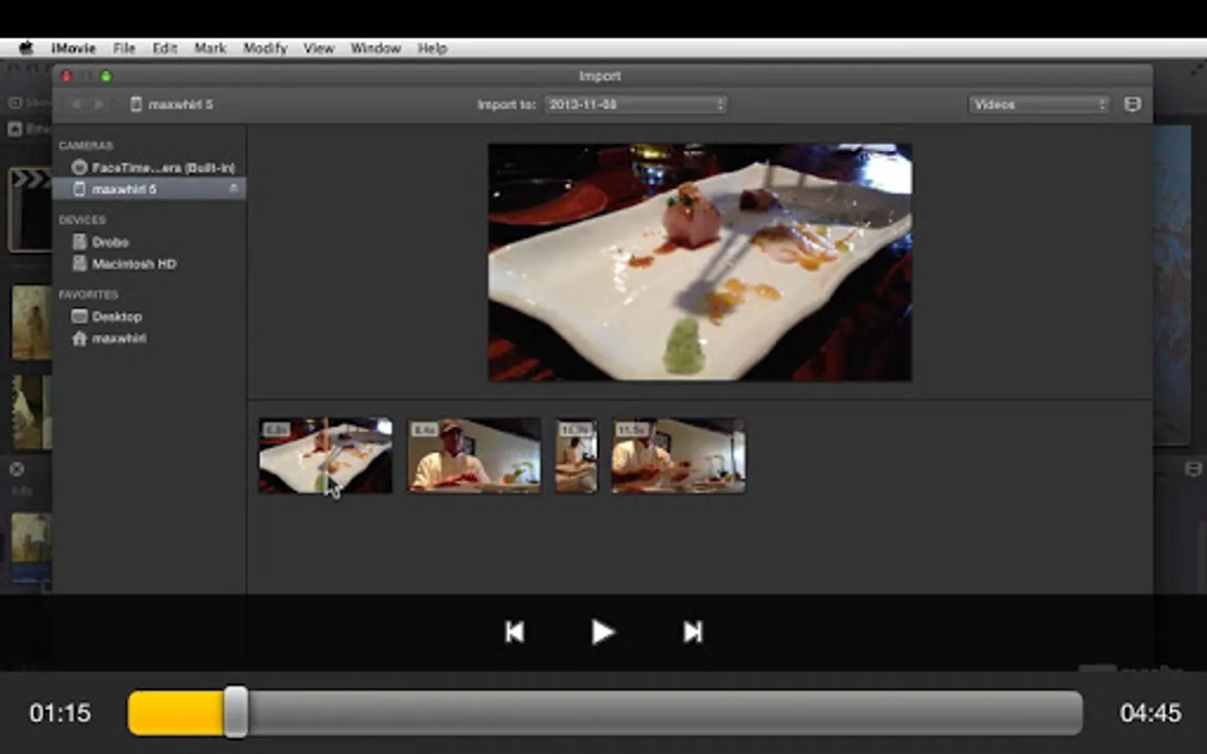
Task: Open the Help menu
Action: [433, 48]
